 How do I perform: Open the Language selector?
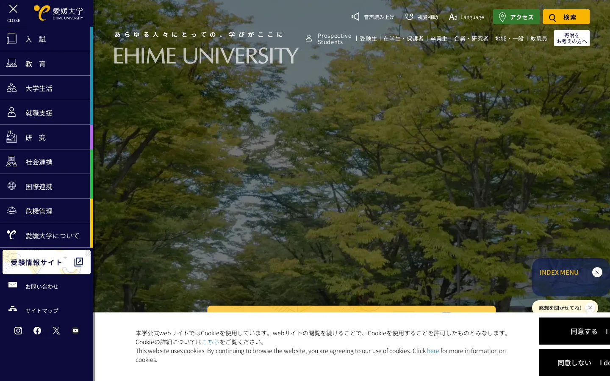click(466, 17)
